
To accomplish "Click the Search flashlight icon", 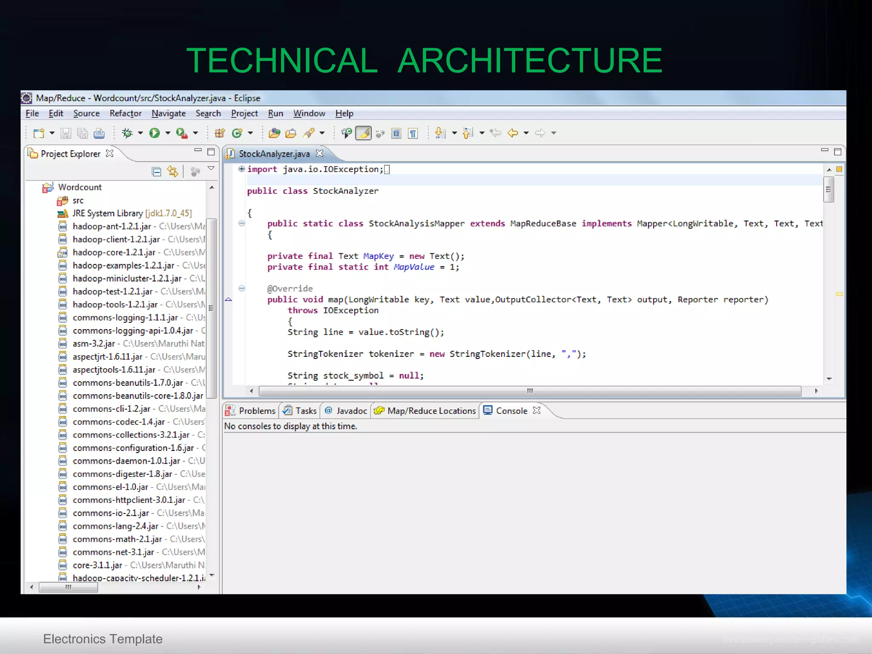I will click(309, 133).
